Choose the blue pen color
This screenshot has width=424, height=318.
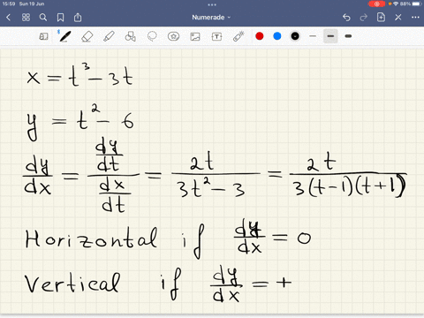(277, 36)
